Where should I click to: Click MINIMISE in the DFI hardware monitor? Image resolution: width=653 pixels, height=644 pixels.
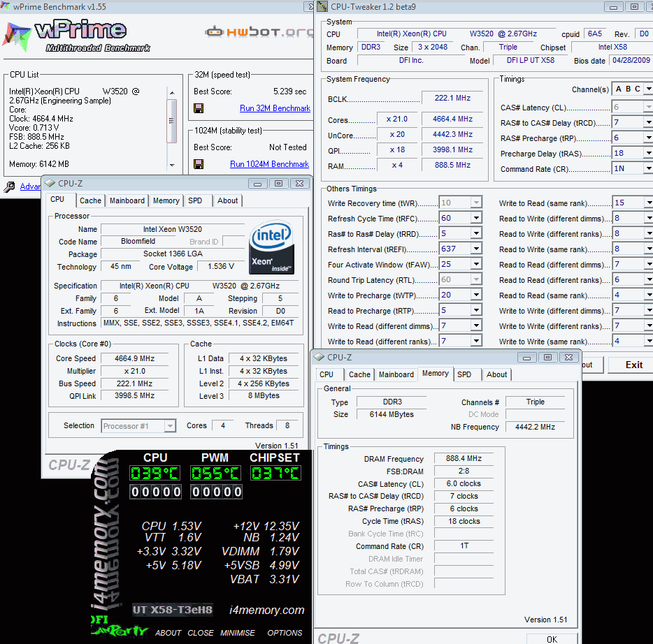[x=238, y=633]
